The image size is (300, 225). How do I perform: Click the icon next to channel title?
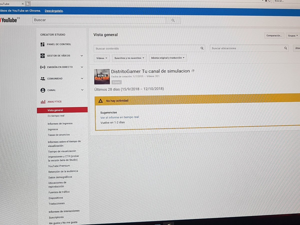pyautogui.click(x=193, y=71)
